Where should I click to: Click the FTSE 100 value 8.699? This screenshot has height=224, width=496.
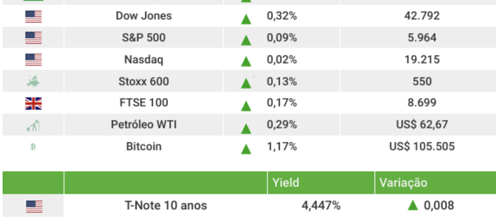pyautogui.click(x=421, y=103)
